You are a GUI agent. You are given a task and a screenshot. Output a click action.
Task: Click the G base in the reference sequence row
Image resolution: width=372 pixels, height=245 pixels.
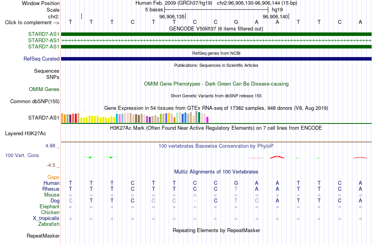click(236, 22)
